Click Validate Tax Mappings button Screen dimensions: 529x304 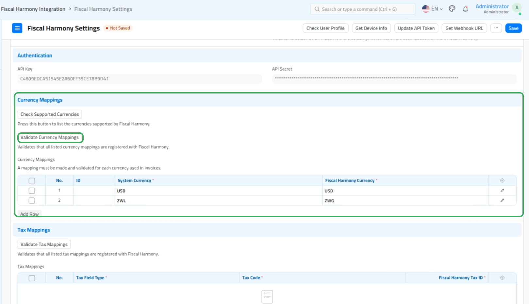pos(44,245)
